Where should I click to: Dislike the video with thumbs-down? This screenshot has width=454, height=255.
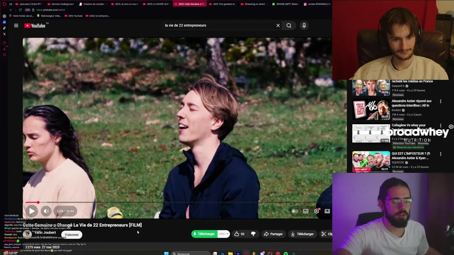tap(253, 234)
